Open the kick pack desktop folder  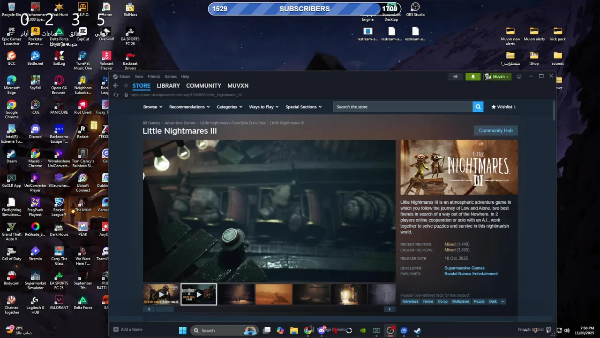pos(557,34)
